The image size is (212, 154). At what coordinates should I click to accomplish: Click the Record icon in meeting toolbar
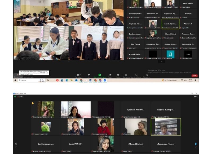[x=110, y=75]
